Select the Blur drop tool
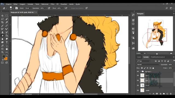Screen dimensions: 175x98 (2, 39)
